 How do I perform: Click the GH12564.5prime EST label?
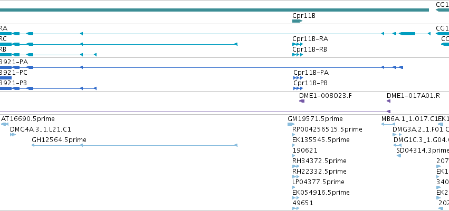pyautogui.click(x=59, y=140)
